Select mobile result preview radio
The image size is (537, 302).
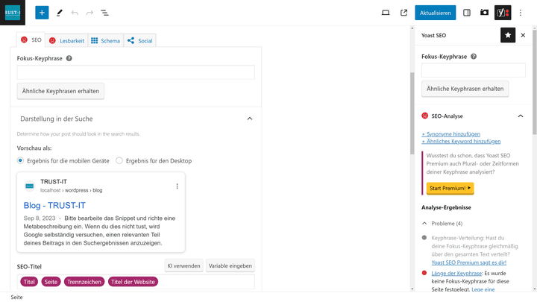click(x=20, y=160)
